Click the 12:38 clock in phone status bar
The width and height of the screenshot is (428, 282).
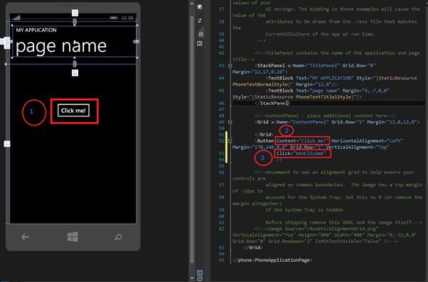[x=127, y=18]
